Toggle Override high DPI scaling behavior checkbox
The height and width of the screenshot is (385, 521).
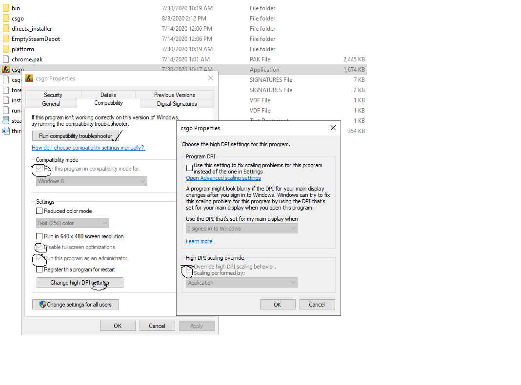(189, 269)
